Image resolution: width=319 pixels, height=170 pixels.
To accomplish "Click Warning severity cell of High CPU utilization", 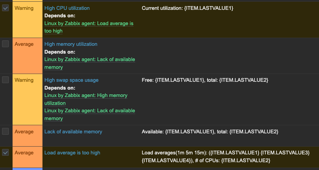I will [x=28, y=20].
